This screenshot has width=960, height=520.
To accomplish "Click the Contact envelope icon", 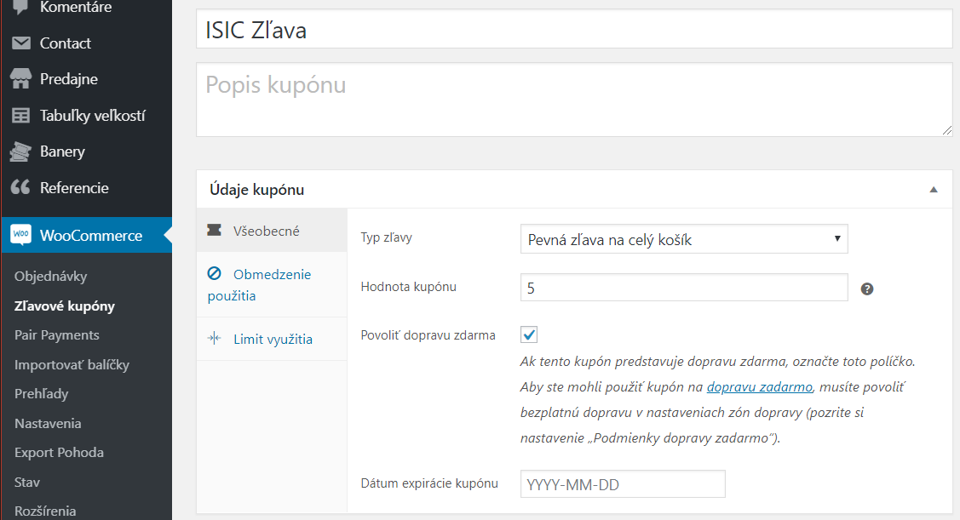I will pyautogui.click(x=21, y=43).
